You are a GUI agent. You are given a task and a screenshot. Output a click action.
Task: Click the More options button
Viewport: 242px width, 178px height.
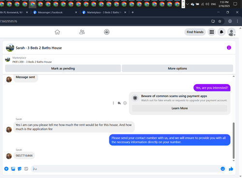point(177,68)
